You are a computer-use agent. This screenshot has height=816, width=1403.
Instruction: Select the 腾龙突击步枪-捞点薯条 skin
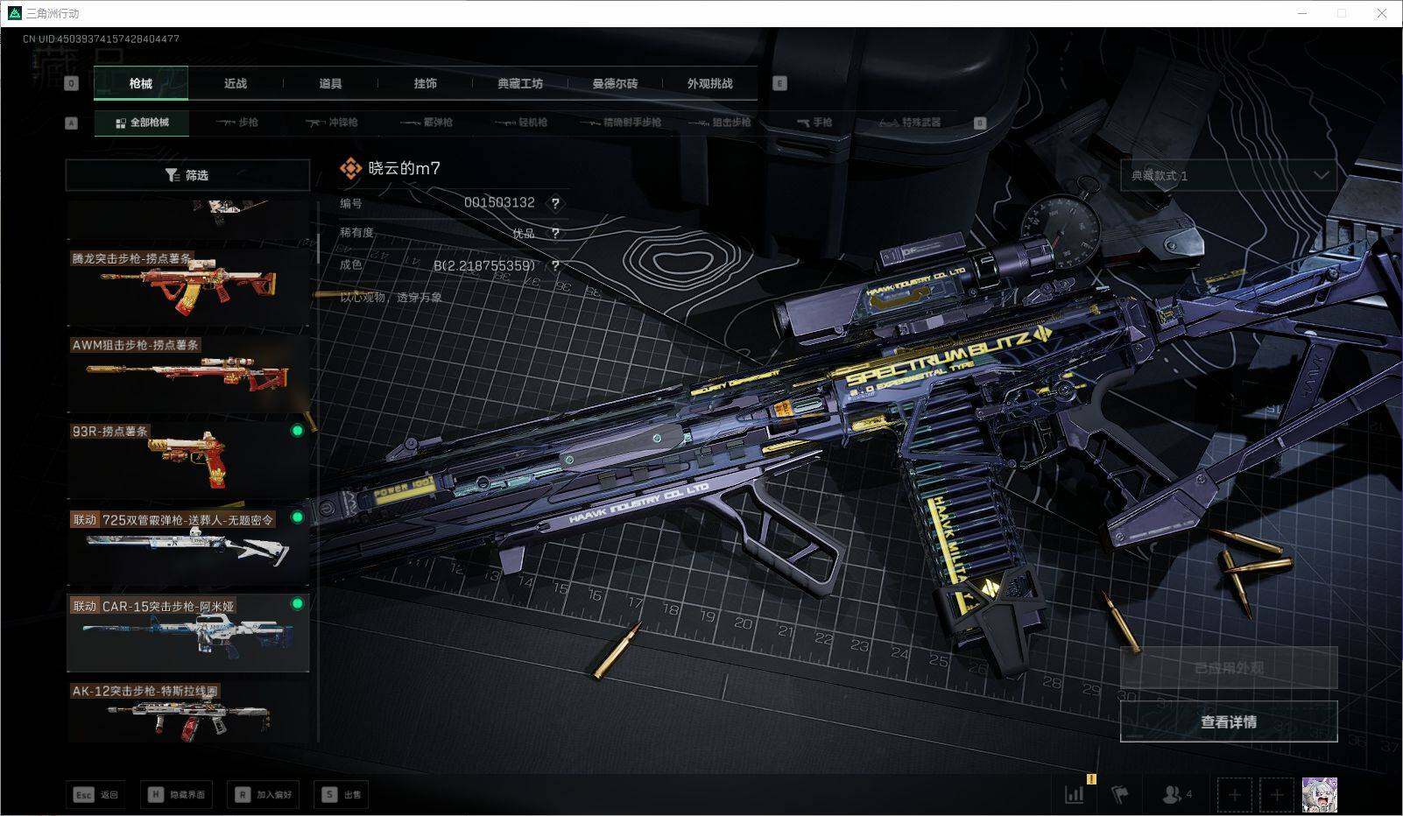point(188,288)
